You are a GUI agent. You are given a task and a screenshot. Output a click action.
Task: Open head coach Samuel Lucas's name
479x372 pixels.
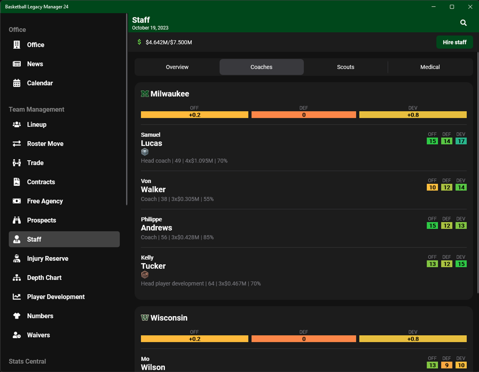click(151, 139)
